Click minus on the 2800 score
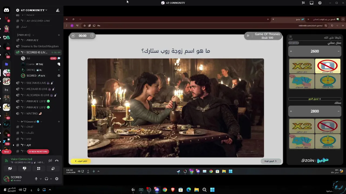This screenshot has height=194, width=346. tap(338, 111)
